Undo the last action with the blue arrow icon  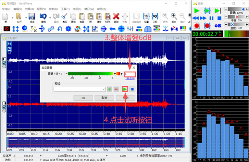[43, 17]
